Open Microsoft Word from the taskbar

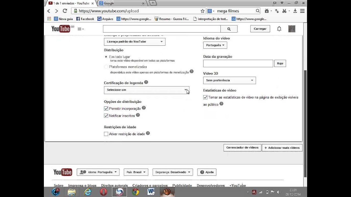pos(151,192)
